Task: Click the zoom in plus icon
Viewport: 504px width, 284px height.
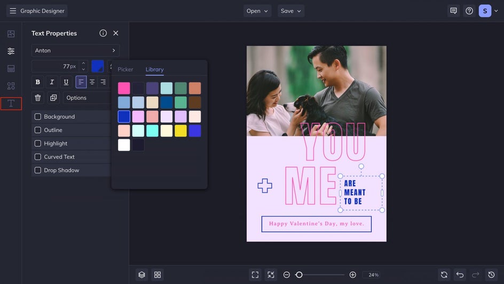Action: [352, 274]
